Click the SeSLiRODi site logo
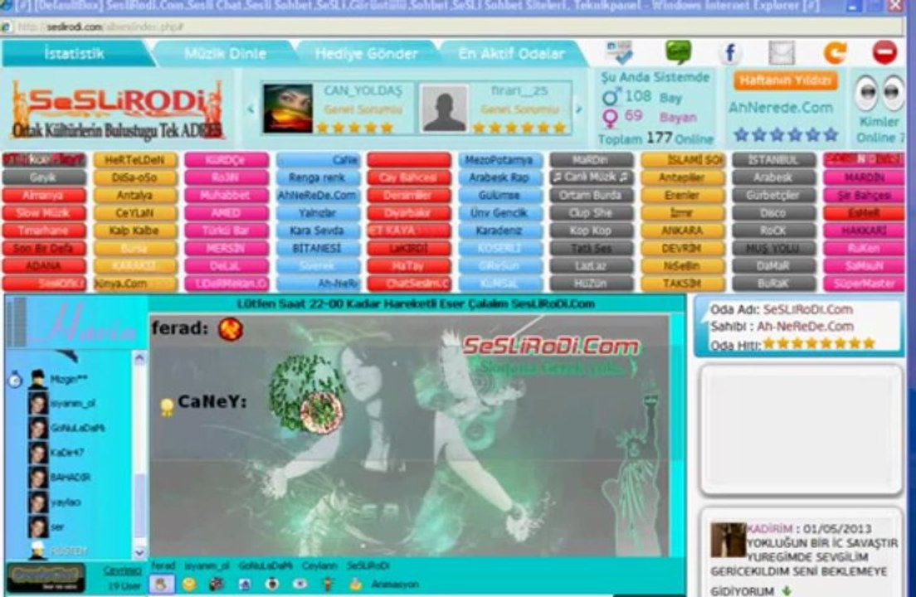This screenshot has height=597, width=916. [x=118, y=109]
